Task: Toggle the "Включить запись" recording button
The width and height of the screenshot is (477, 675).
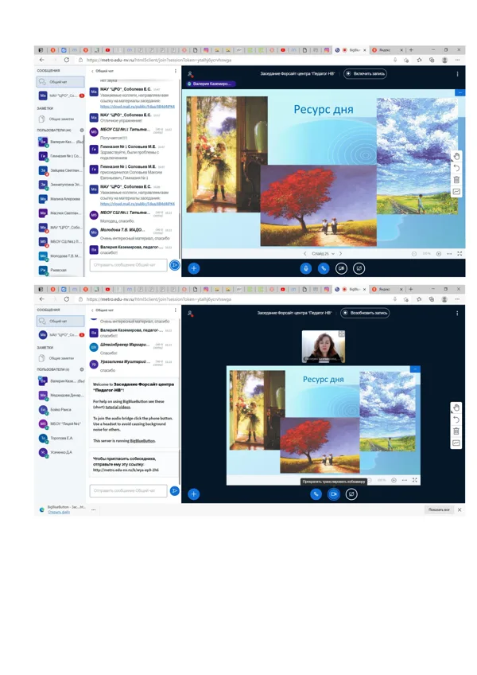Action: (x=365, y=73)
